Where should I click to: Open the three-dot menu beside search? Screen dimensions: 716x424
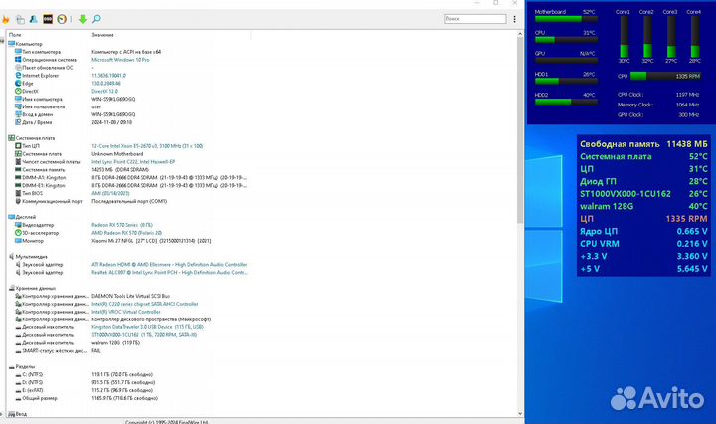point(512,18)
